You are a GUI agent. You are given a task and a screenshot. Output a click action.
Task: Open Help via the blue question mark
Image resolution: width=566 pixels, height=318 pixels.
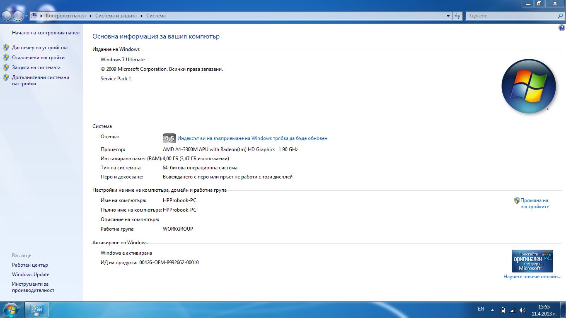pyautogui.click(x=561, y=28)
